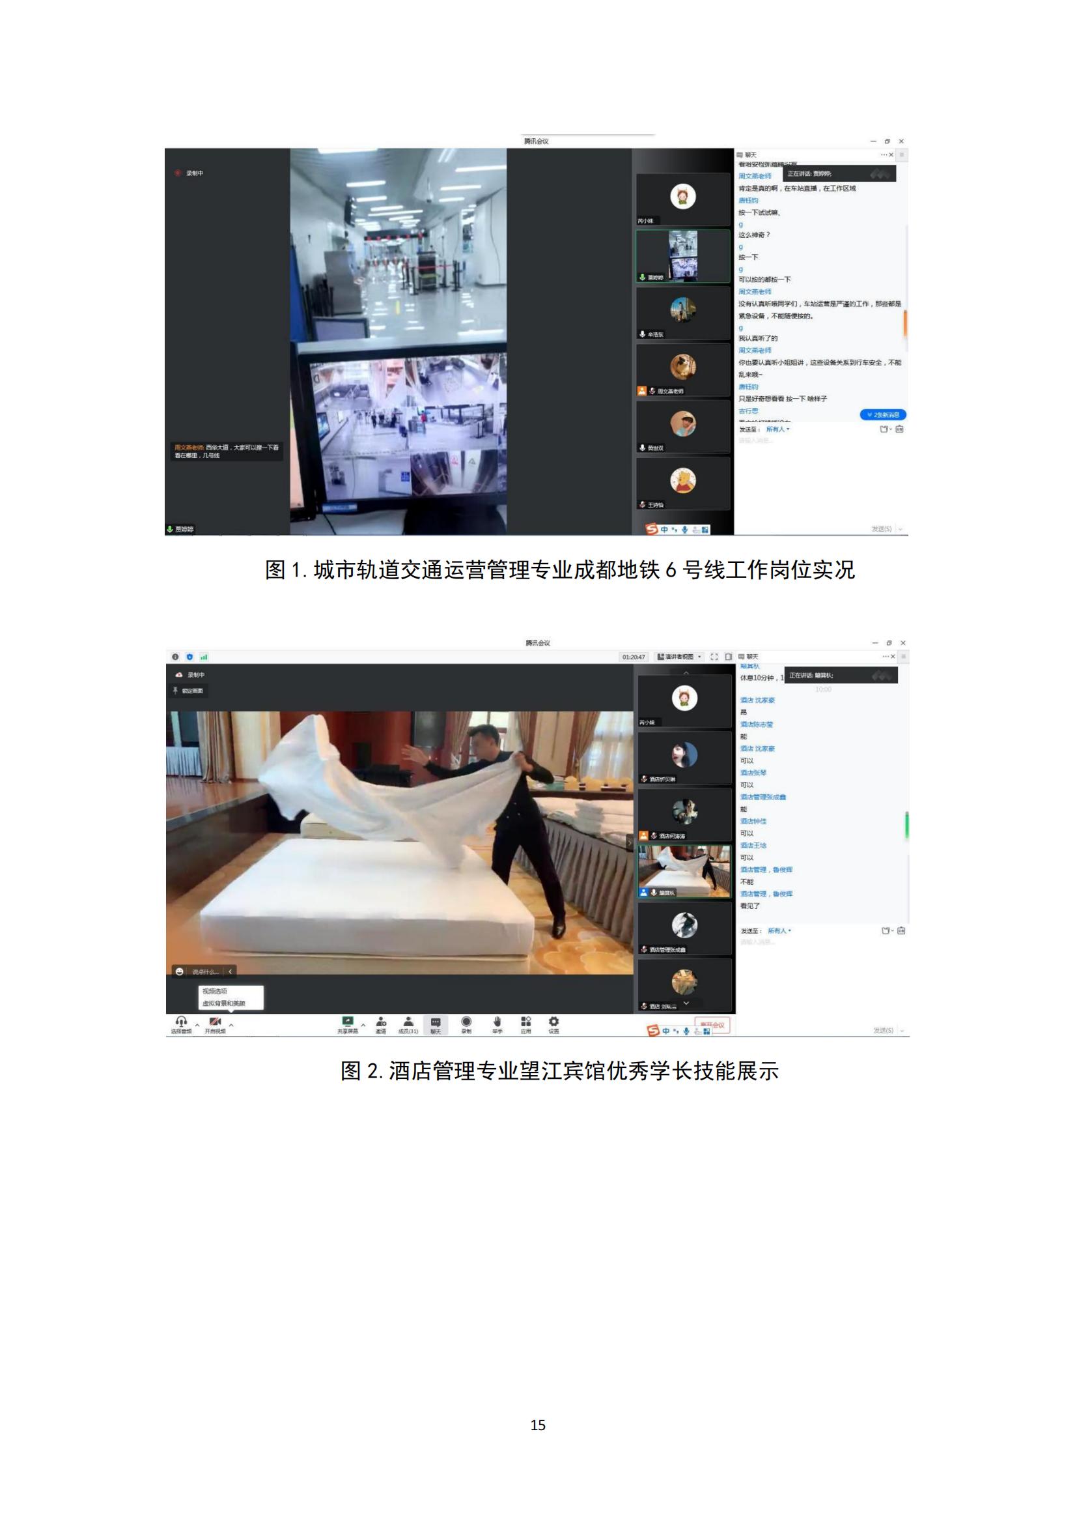Enter fullscreen via the fullscreen icon in Figure 2 meeting
Image resolution: width=1077 pixels, height=1524 pixels.
click(714, 657)
